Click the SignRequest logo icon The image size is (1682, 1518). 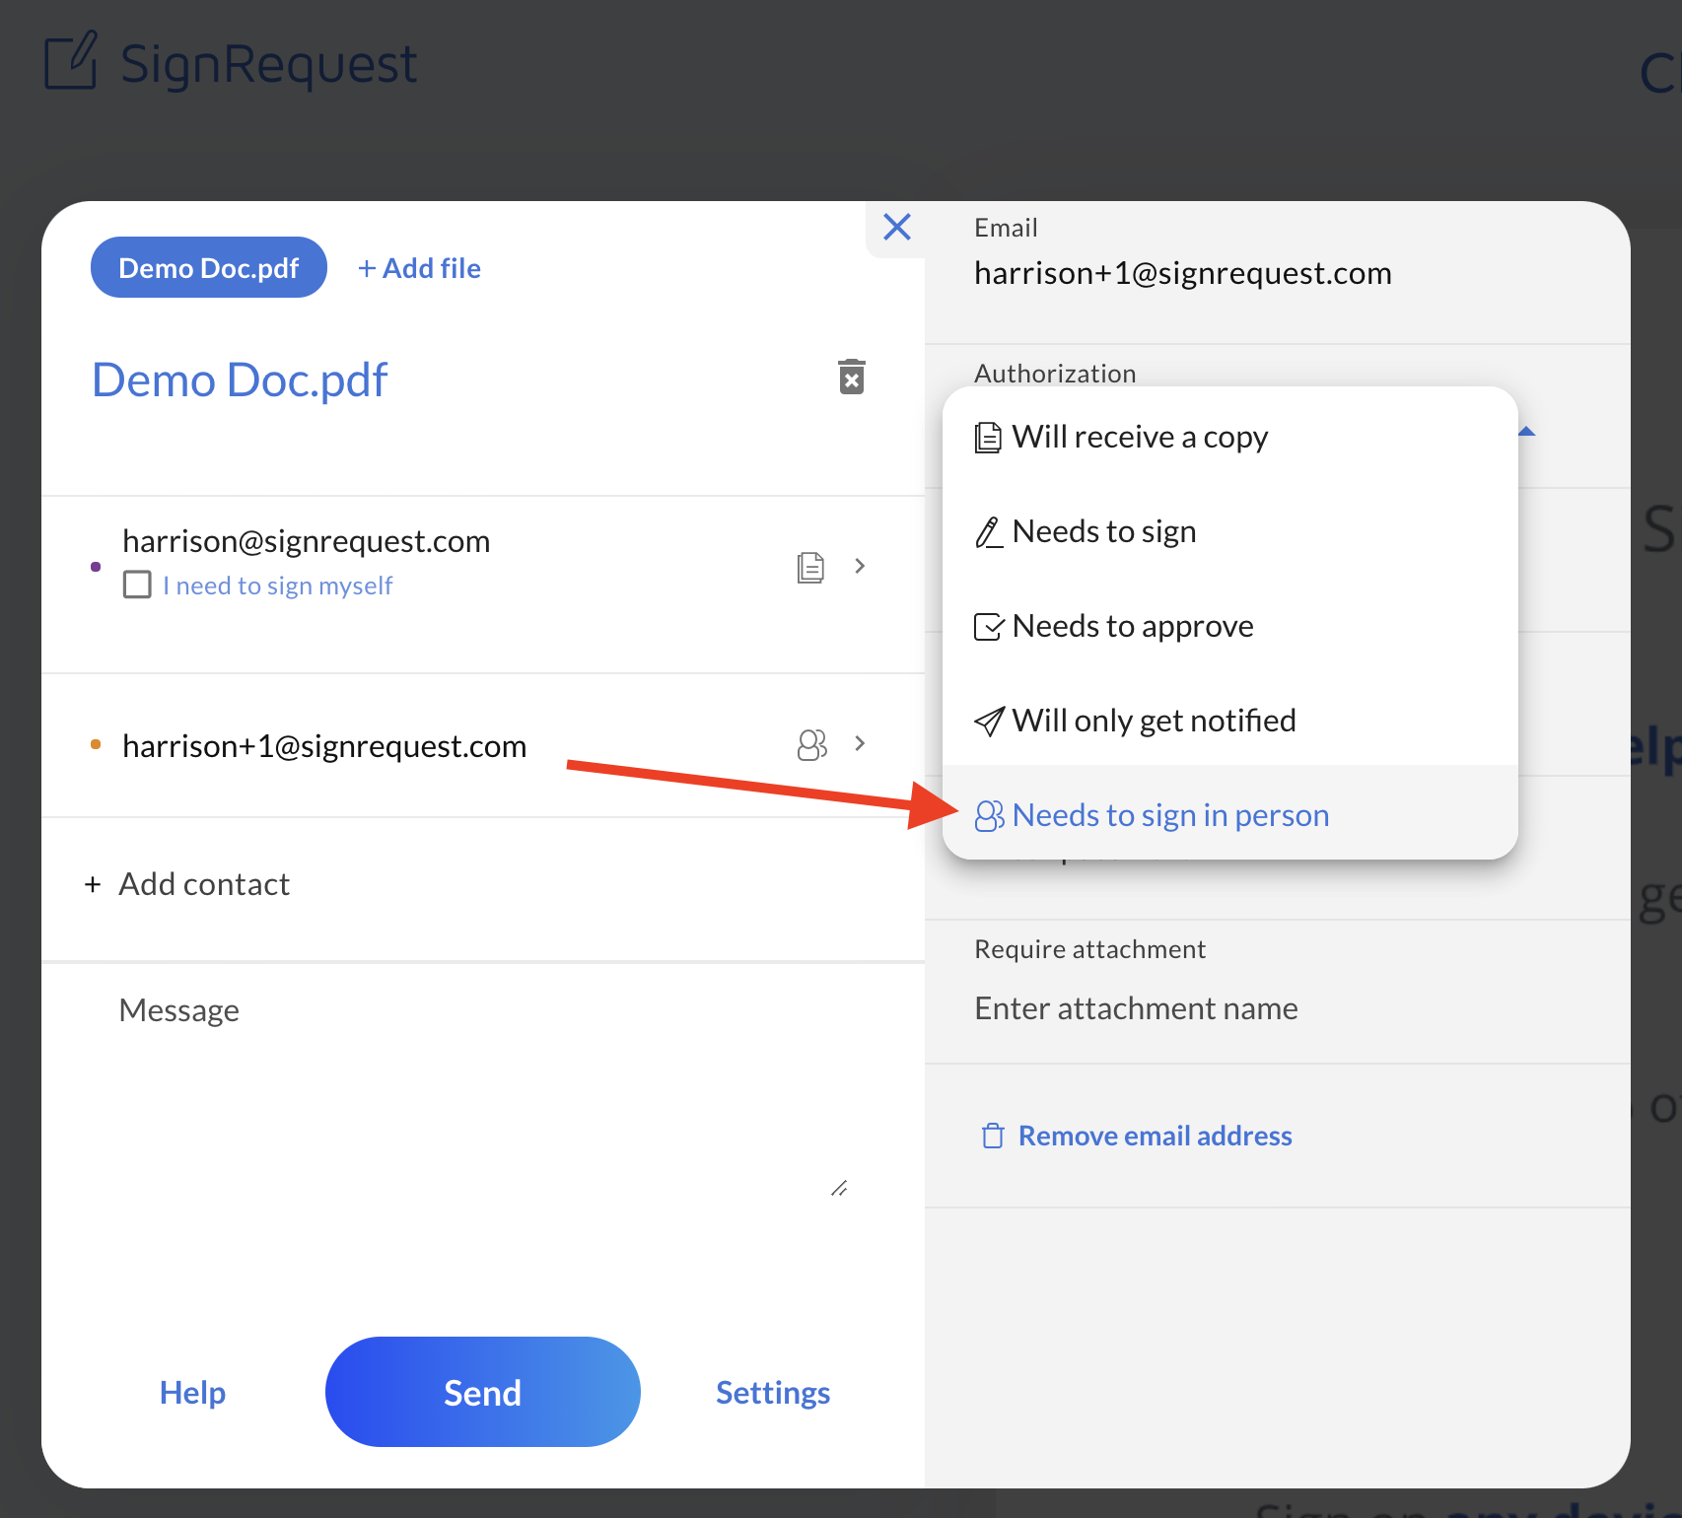point(71,61)
